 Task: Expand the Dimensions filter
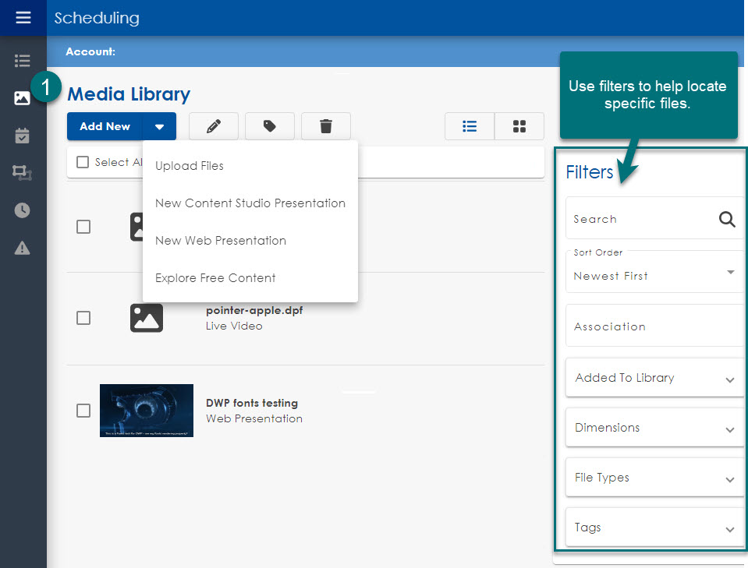point(654,428)
